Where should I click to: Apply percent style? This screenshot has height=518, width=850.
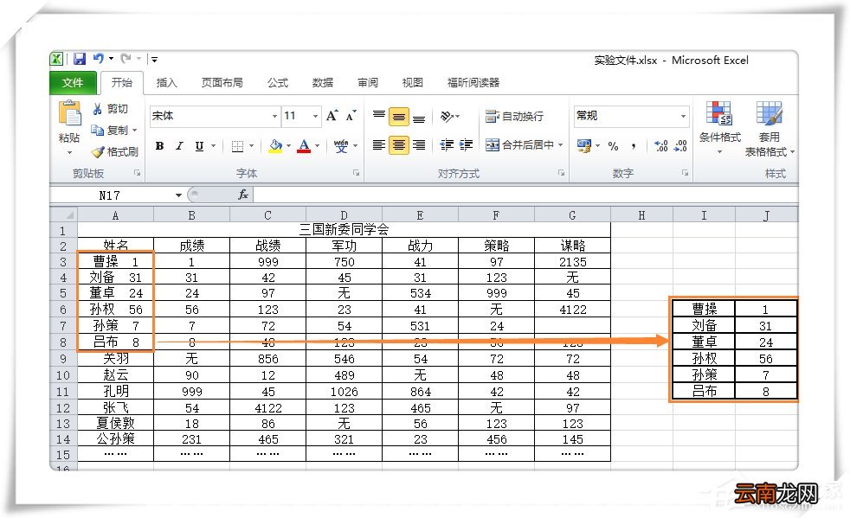point(613,146)
